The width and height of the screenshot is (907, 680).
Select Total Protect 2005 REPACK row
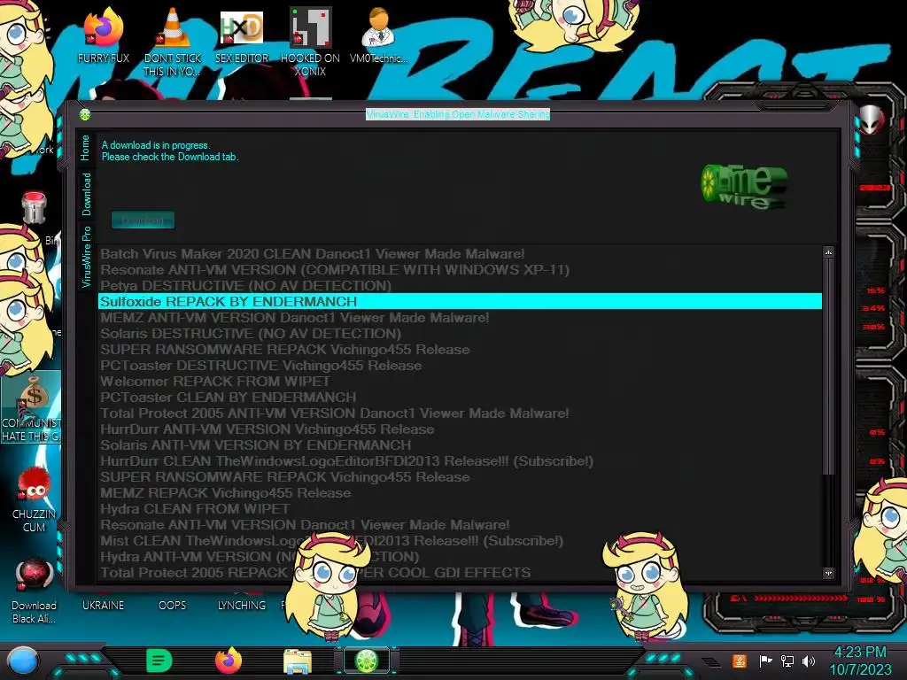click(460, 573)
